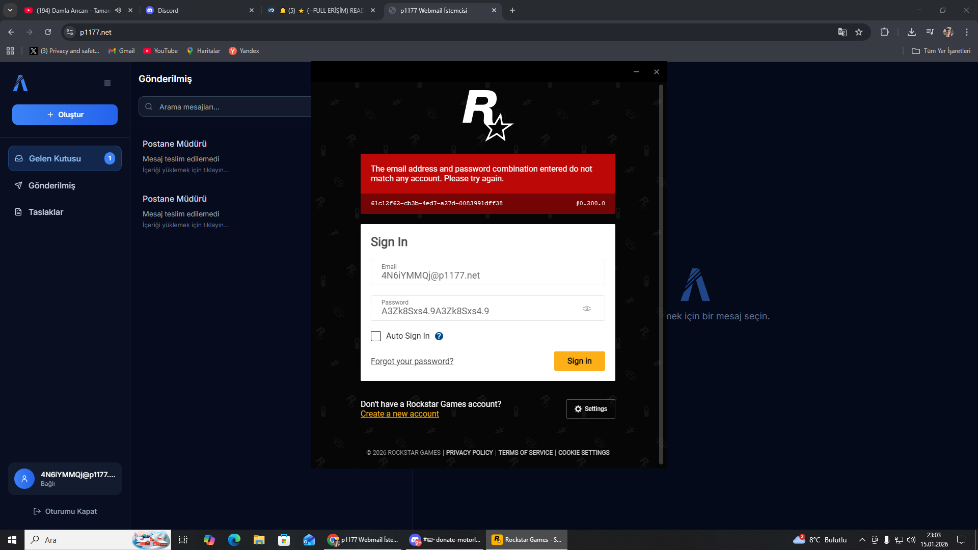Switch to the FULL ERİŞİM browser tab
The width and height of the screenshot is (978, 550).
[x=322, y=10]
